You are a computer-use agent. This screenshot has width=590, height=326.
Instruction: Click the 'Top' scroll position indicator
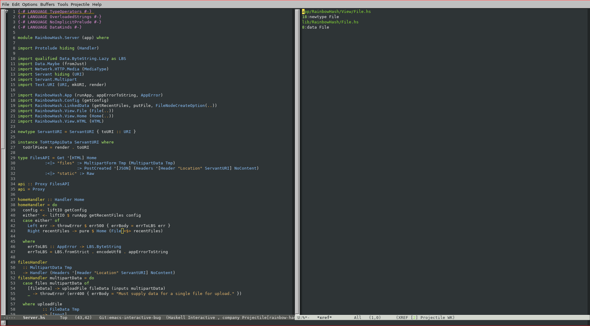coord(63,318)
